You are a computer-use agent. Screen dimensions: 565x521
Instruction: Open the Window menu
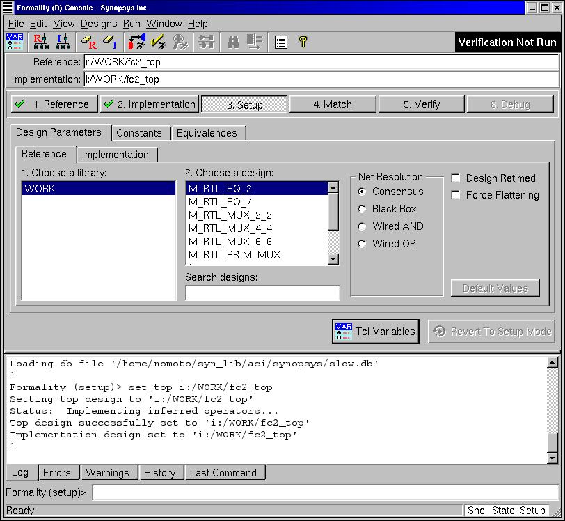coord(164,24)
